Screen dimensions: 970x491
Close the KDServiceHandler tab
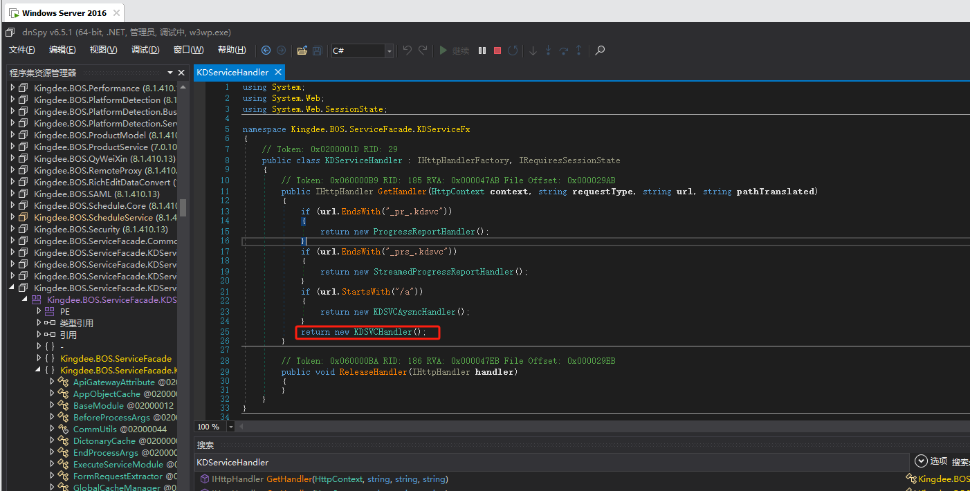(x=278, y=72)
